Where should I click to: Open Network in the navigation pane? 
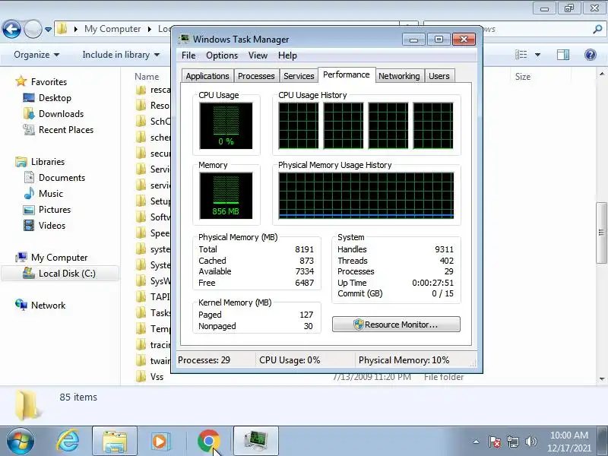tap(48, 306)
